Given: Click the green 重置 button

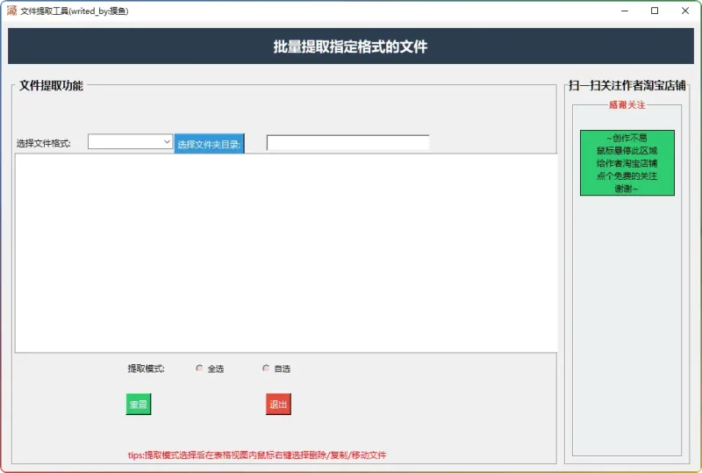Looking at the screenshot, I should (139, 404).
